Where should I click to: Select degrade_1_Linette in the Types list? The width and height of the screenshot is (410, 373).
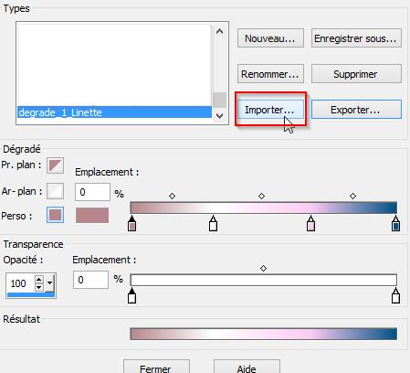(114, 112)
